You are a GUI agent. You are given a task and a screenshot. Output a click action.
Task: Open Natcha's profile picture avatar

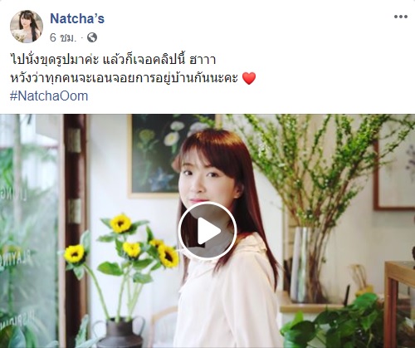click(x=27, y=27)
